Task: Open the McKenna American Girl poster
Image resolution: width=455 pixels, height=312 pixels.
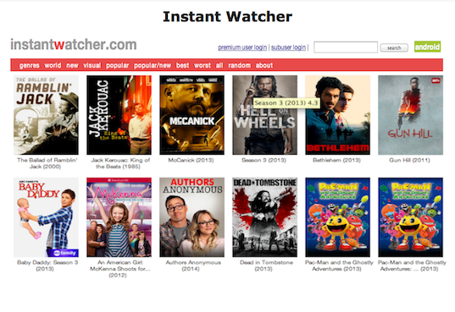Action: click(x=119, y=217)
